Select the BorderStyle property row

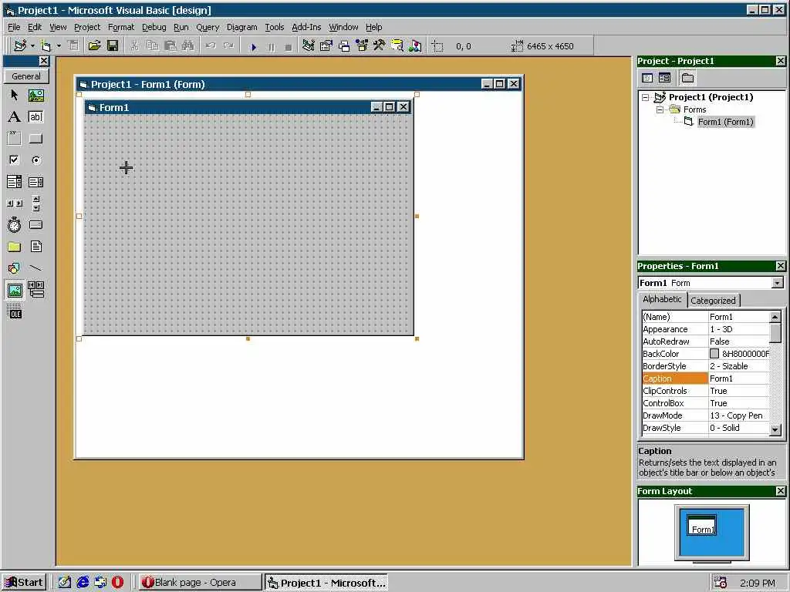tap(705, 366)
